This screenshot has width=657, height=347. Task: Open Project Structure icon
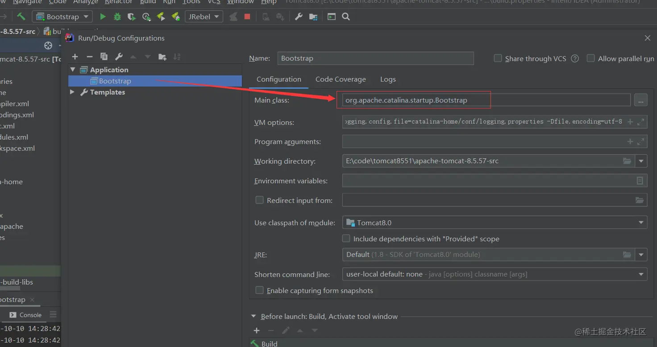(x=313, y=17)
